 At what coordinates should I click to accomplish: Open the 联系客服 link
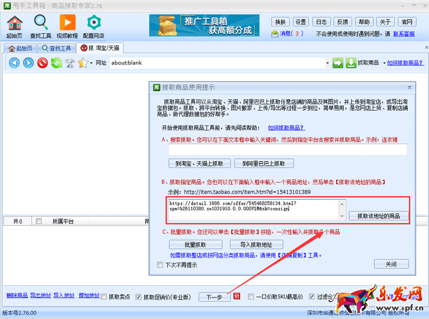tap(404, 34)
